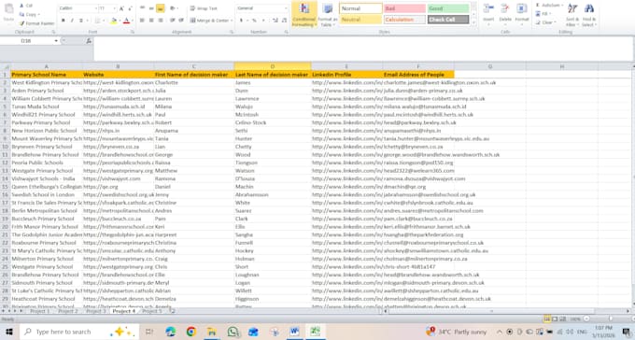Apply Calculation cell style
This screenshot has width=635, height=340.
pyautogui.click(x=404, y=20)
